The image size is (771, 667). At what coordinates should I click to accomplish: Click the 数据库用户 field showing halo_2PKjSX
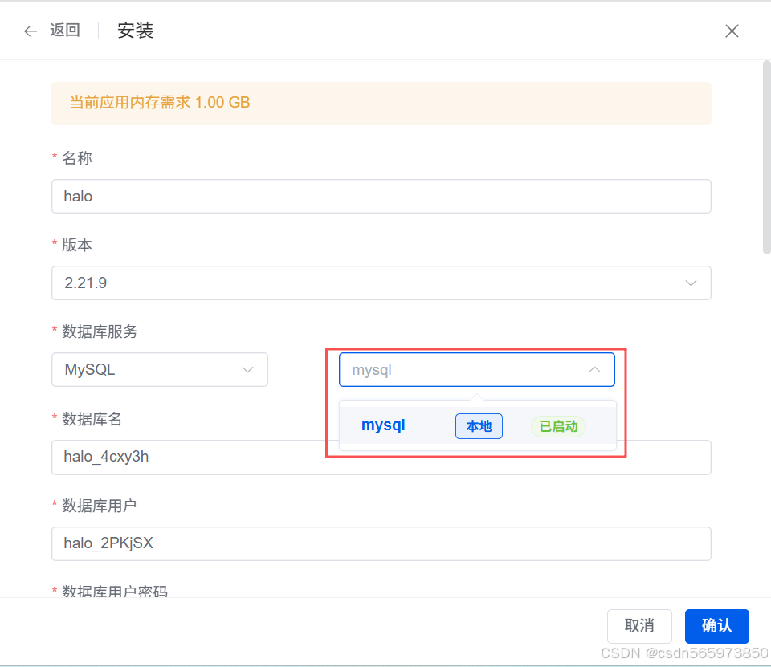tap(381, 543)
